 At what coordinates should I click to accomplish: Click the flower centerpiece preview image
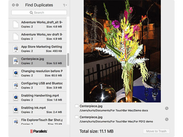pos(122,51)
